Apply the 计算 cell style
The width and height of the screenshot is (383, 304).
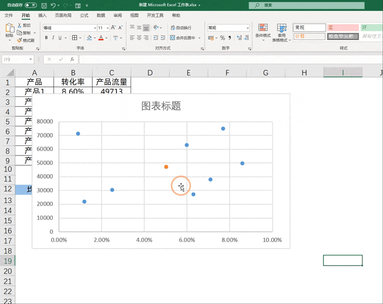pos(309,36)
